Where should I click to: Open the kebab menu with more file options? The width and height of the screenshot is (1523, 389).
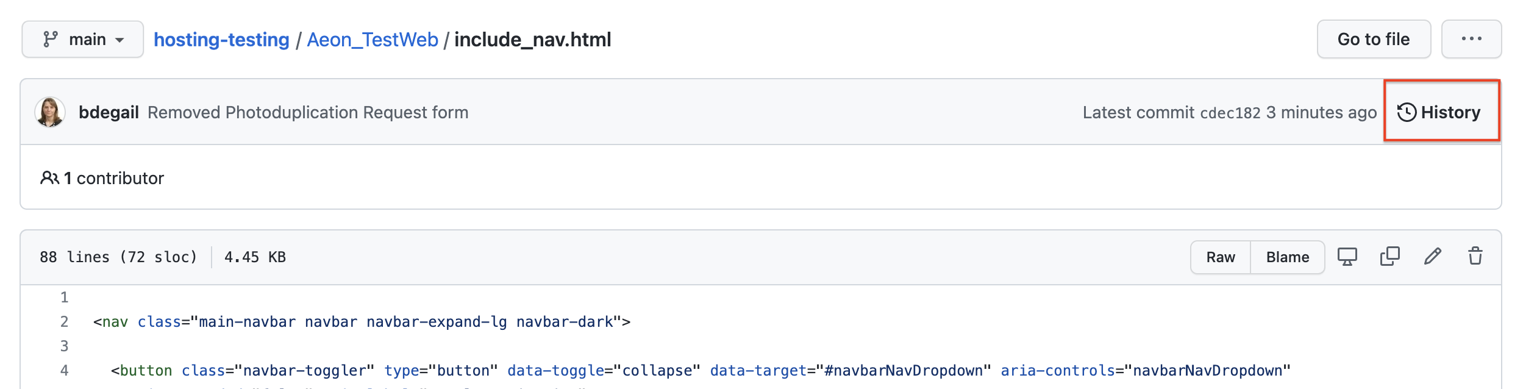coord(1472,39)
